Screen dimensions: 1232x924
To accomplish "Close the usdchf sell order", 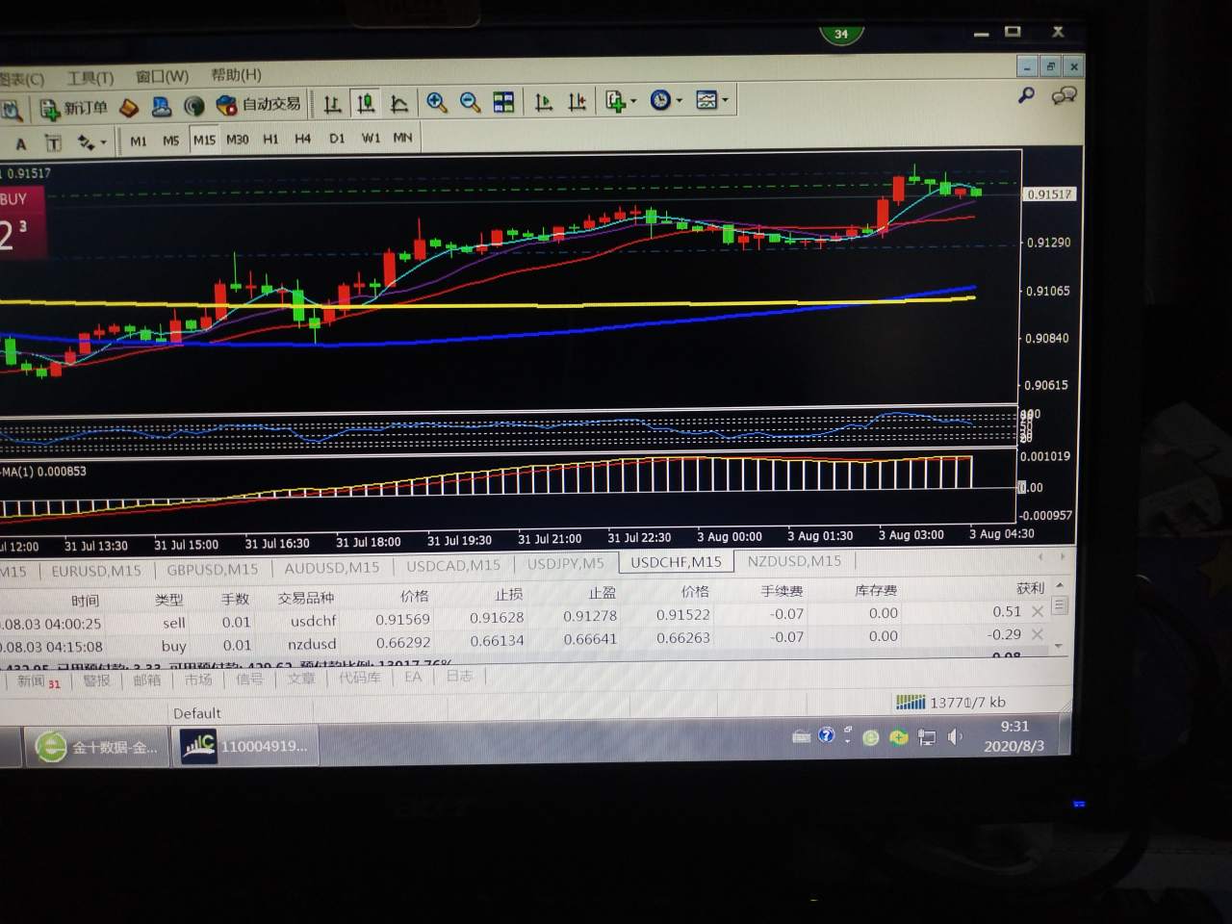I will [1038, 611].
